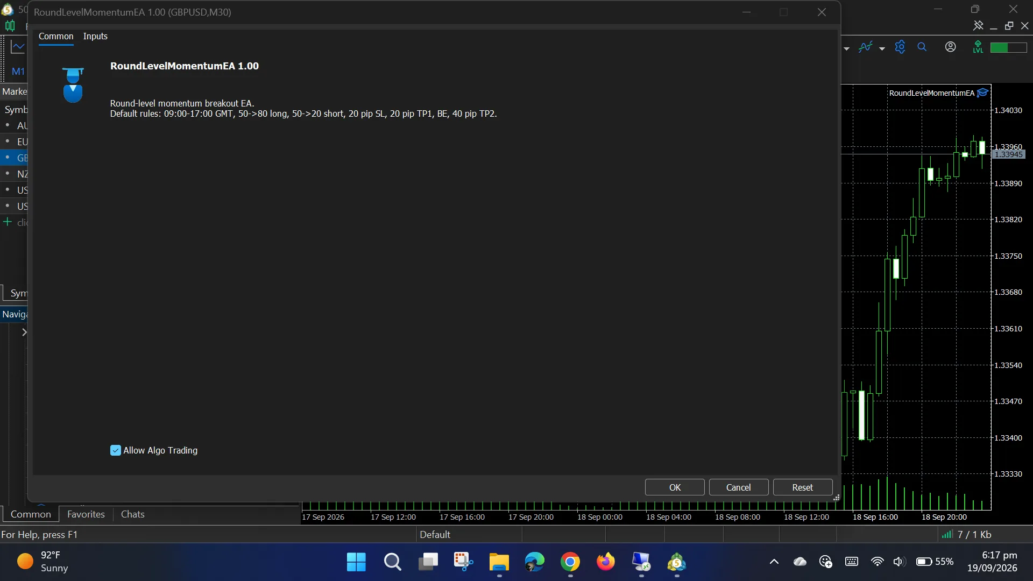The width and height of the screenshot is (1033, 581).
Task: Select the line chart icon in toolbar
Action: coord(18,47)
